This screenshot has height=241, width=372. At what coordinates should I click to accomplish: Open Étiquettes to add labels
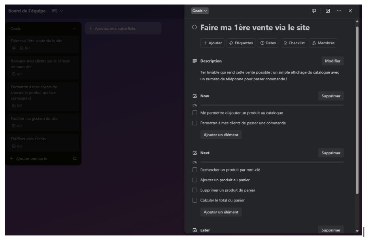click(x=241, y=43)
